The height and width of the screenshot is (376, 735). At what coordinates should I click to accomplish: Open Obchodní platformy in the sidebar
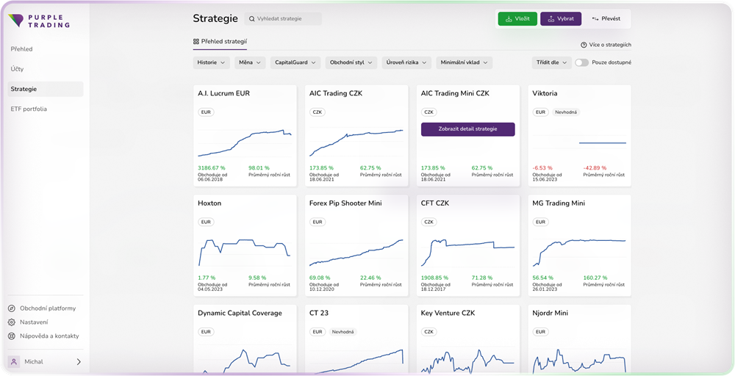coord(47,308)
